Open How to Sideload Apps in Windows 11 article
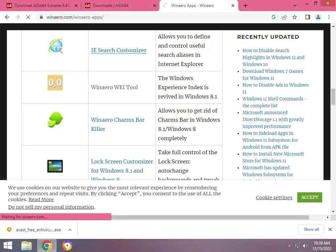 tap(270, 140)
